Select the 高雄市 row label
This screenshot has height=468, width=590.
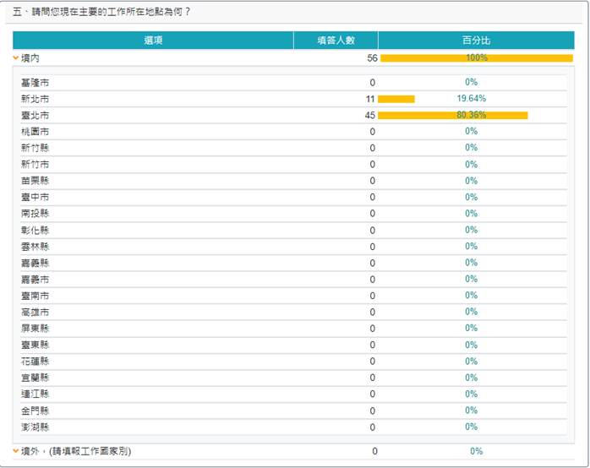coord(35,312)
